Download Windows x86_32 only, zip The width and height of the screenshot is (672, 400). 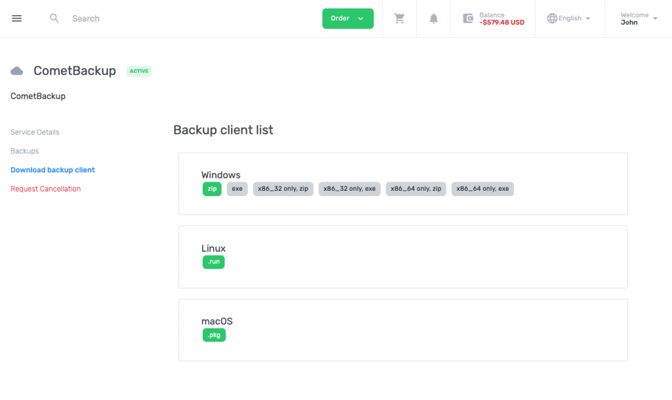pos(283,189)
